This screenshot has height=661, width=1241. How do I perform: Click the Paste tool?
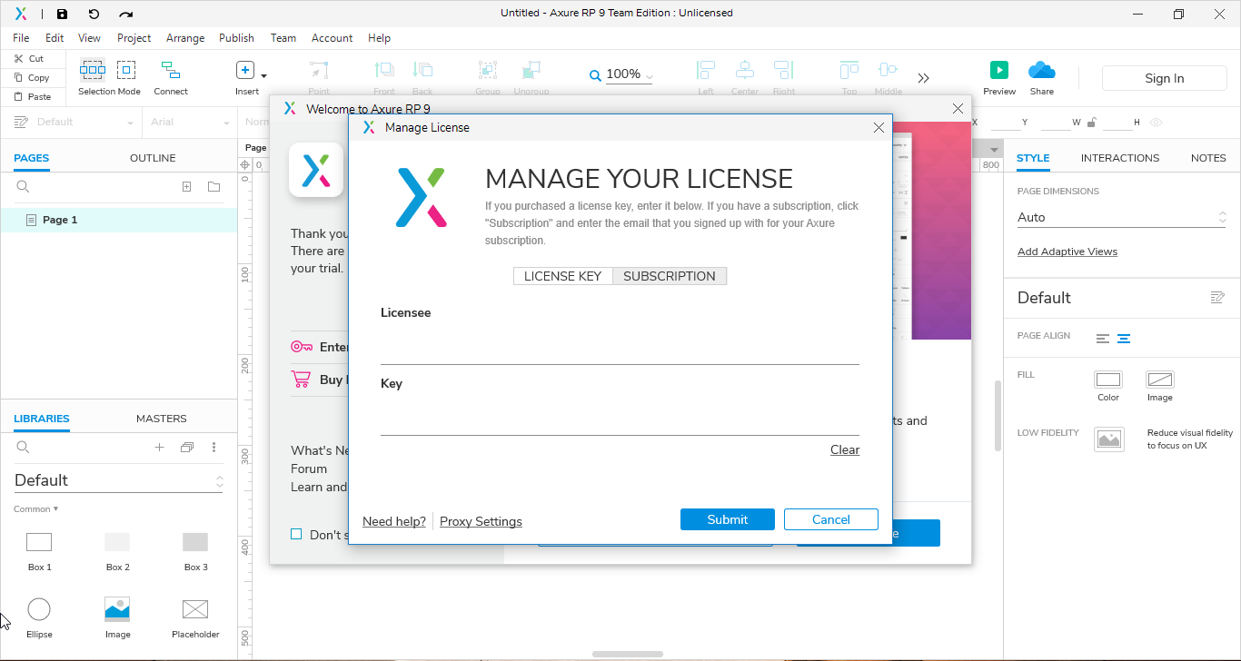pyautogui.click(x=32, y=96)
